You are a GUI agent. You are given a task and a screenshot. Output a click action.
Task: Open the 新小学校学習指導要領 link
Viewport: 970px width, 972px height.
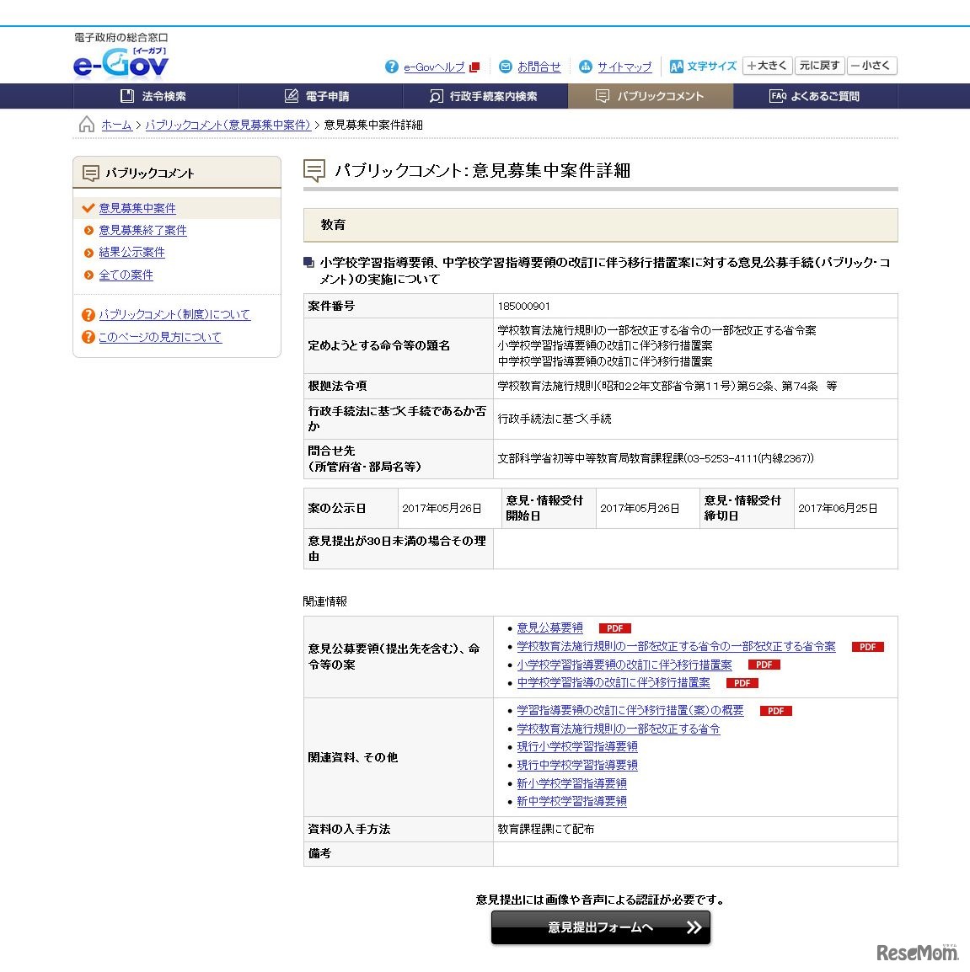click(573, 783)
